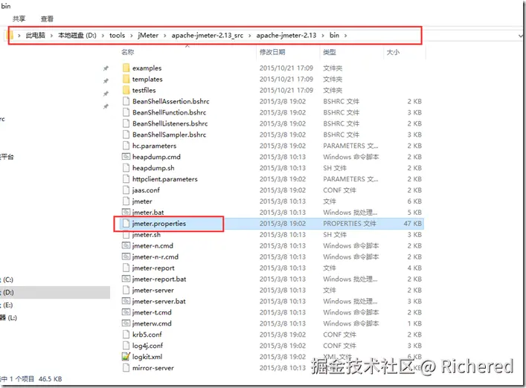Click the jmeter-report.bat batch icon
Screen dimensions: 526x388
point(126,279)
